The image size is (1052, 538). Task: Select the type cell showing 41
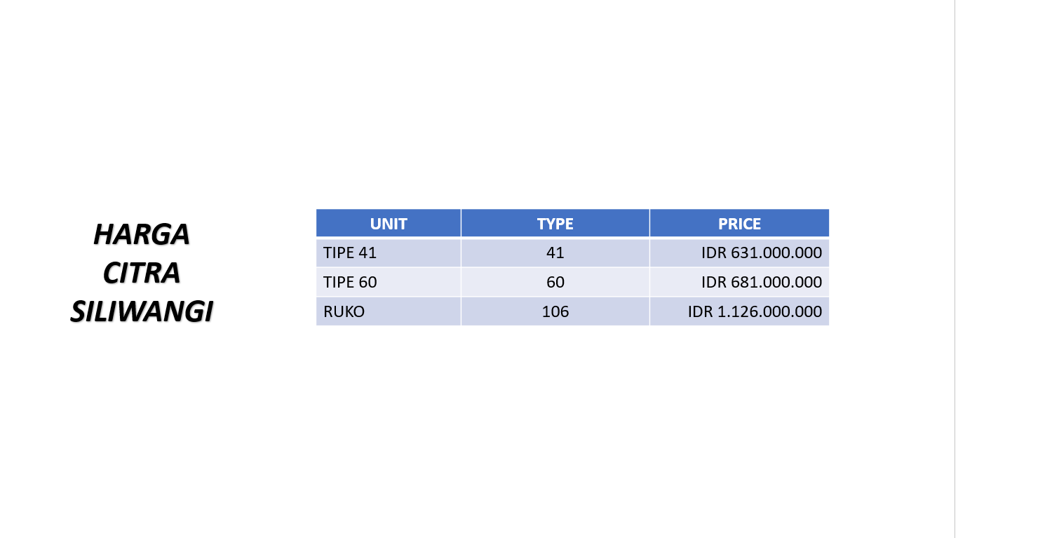point(555,253)
